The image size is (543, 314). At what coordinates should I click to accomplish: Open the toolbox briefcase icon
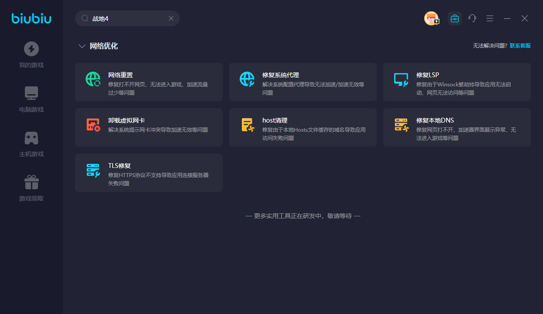tap(454, 18)
